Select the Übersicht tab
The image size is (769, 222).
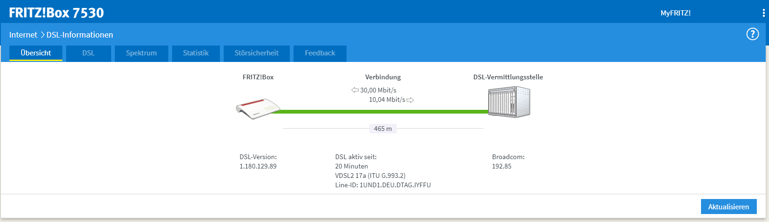pos(36,53)
